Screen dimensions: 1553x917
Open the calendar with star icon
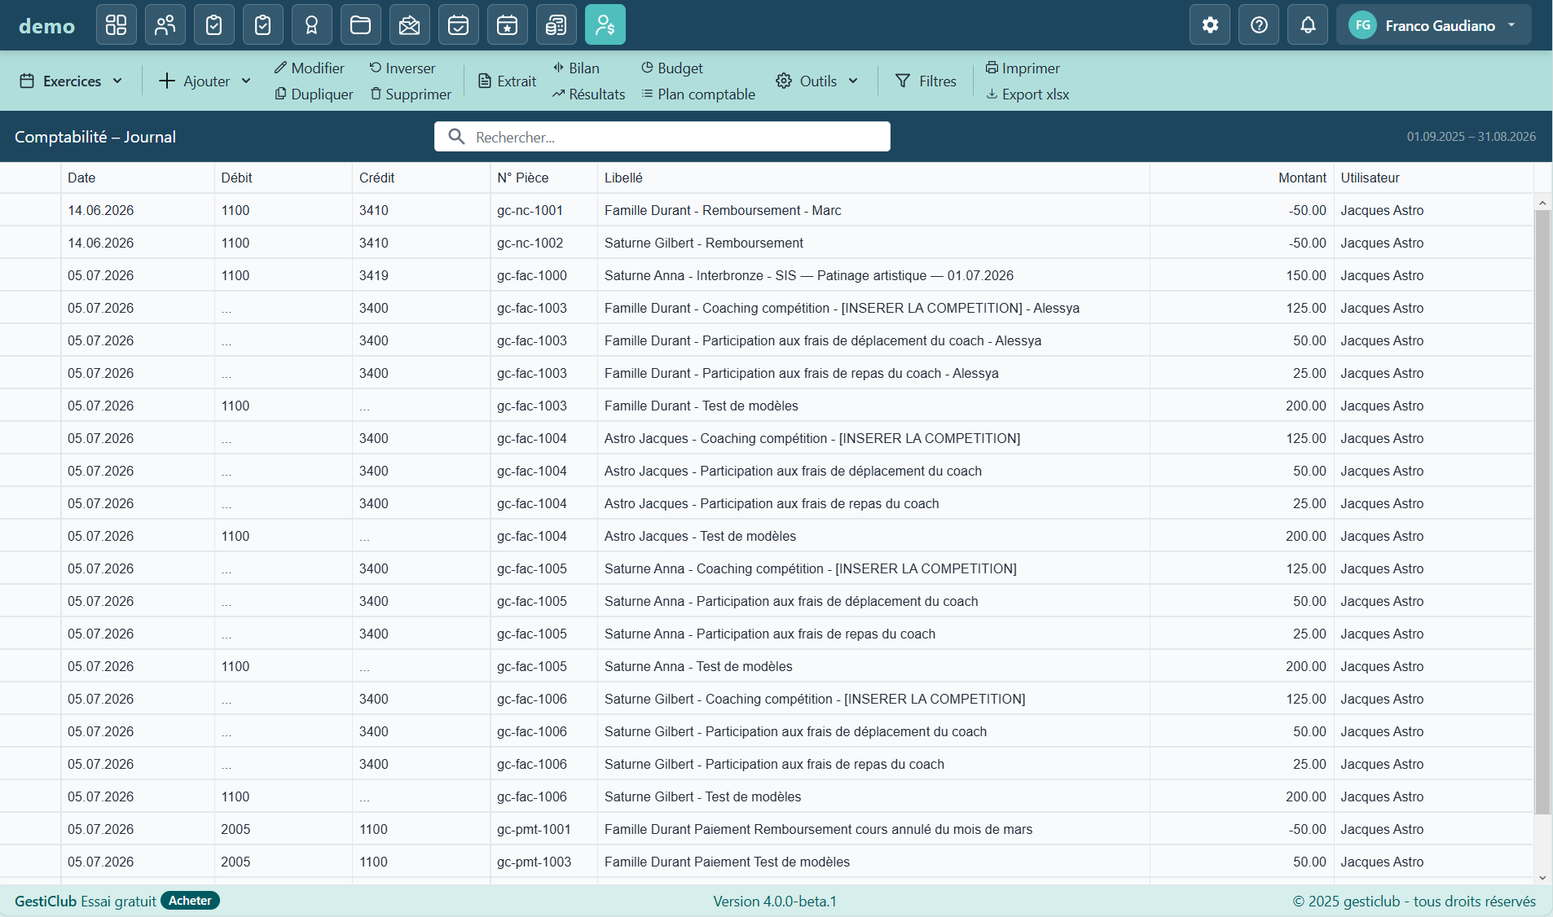point(508,24)
